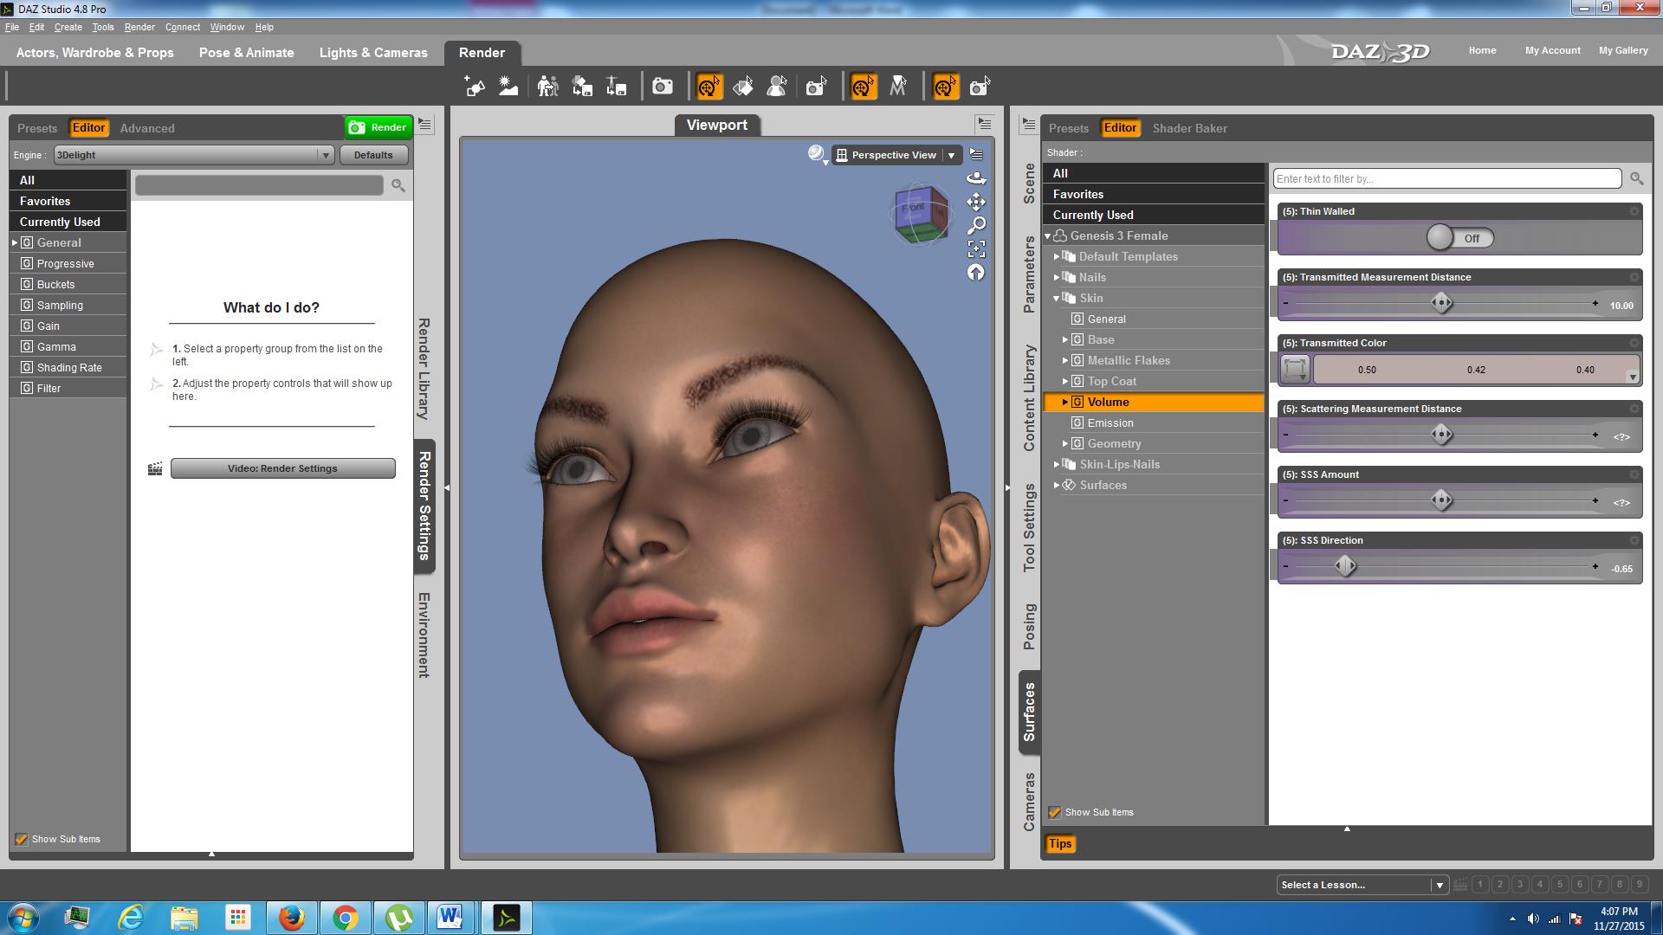Click the search icon beside the surfaces filter

(1636, 178)
